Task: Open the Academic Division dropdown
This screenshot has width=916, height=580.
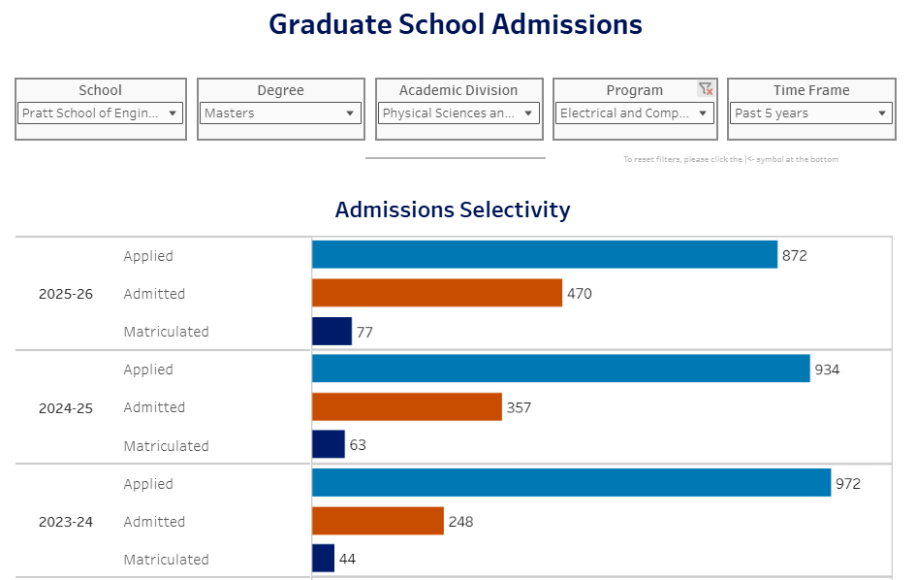Action: point(458,113)
